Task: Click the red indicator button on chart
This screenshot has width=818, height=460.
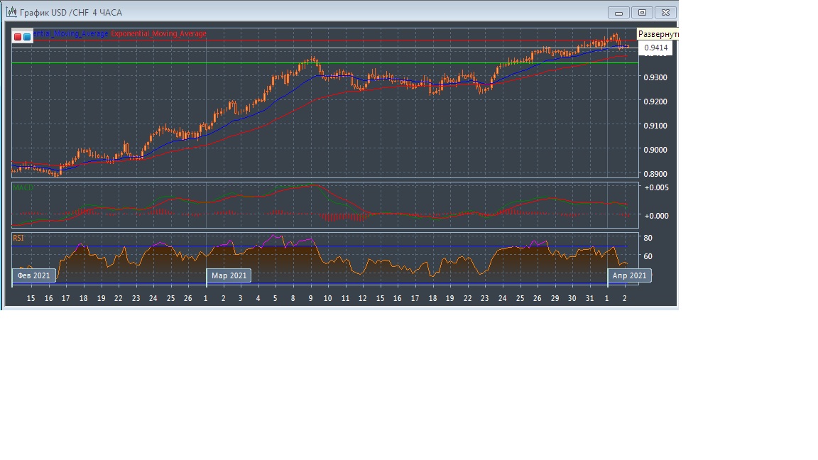Action: [18, 36]
